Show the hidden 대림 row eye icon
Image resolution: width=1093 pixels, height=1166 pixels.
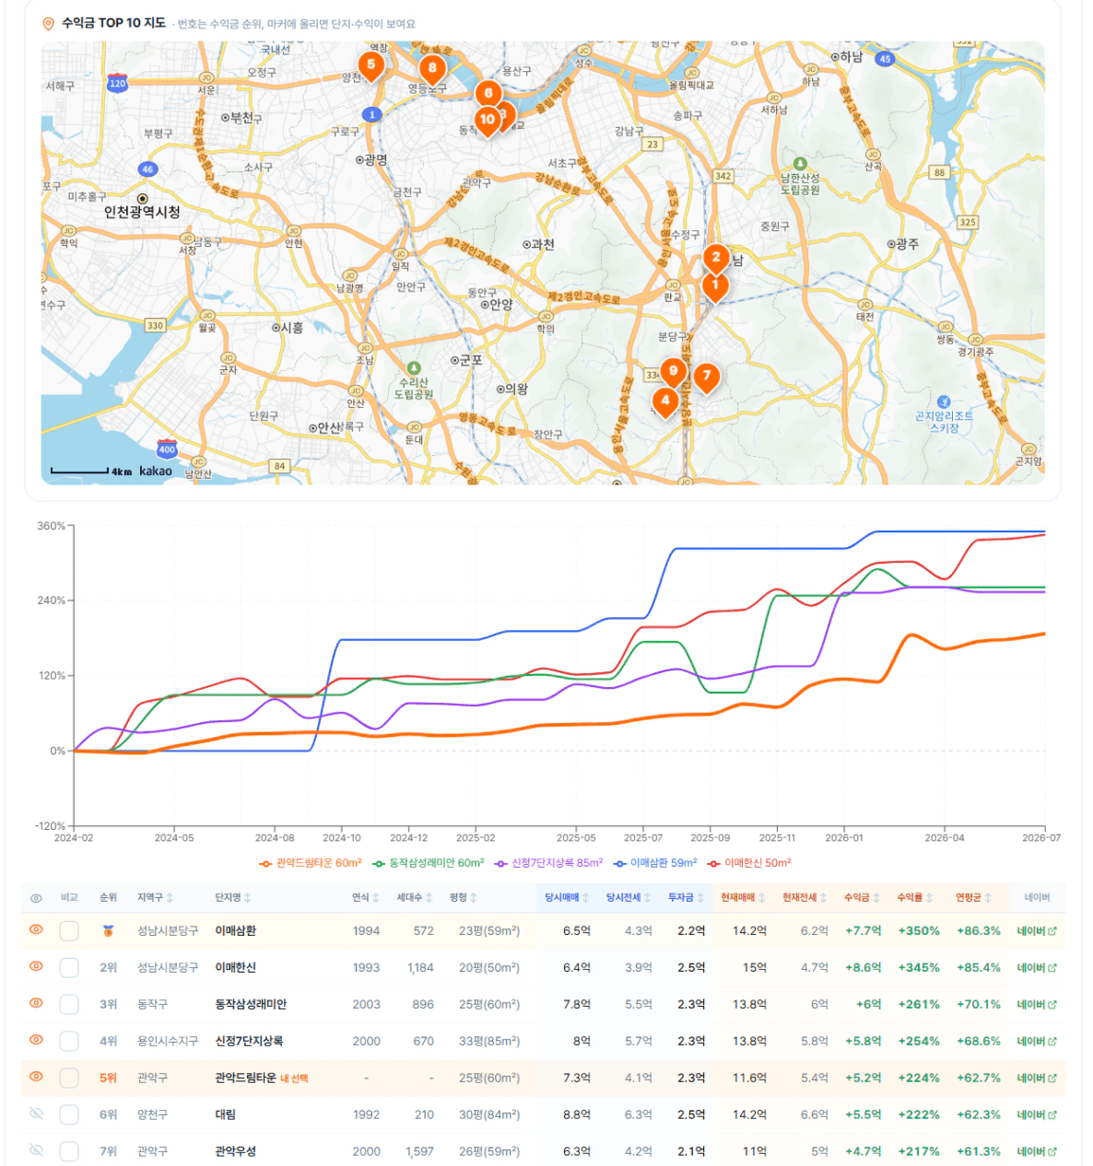pyautogui.click(x=36, y=1114)
